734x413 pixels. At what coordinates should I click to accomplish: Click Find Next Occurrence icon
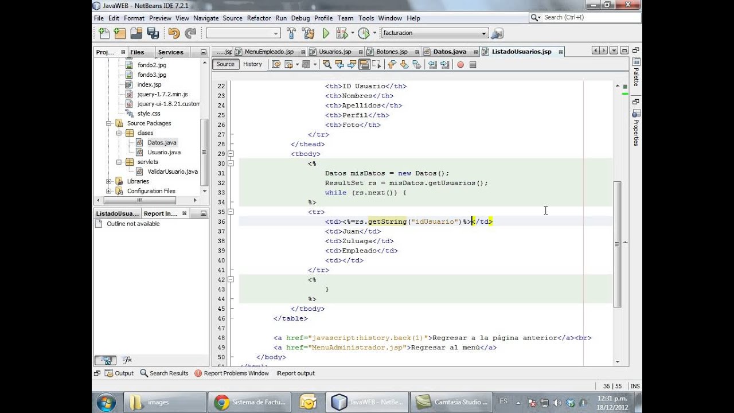[x=352, y=65]
